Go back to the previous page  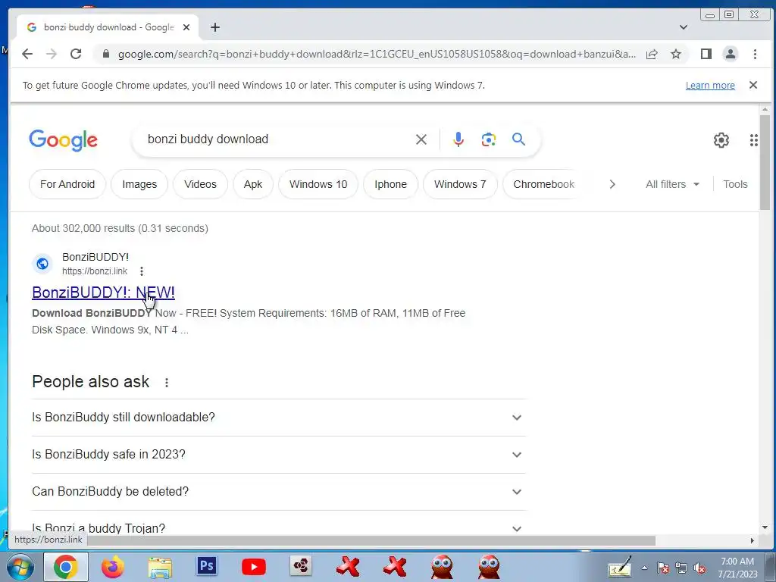pyautogui.click(x=27, y=54)
